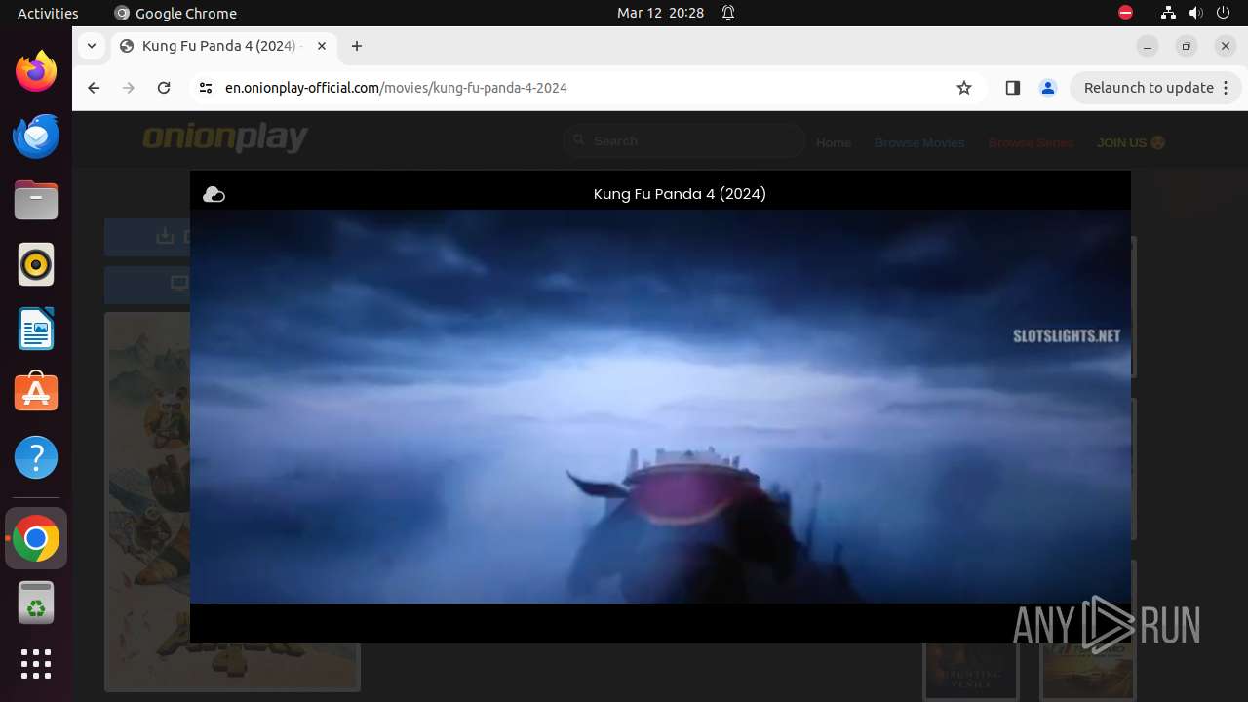Viewport: 1248px width, 702px height.
Task: Open clock and calendar panel
Action: (660, 13)
